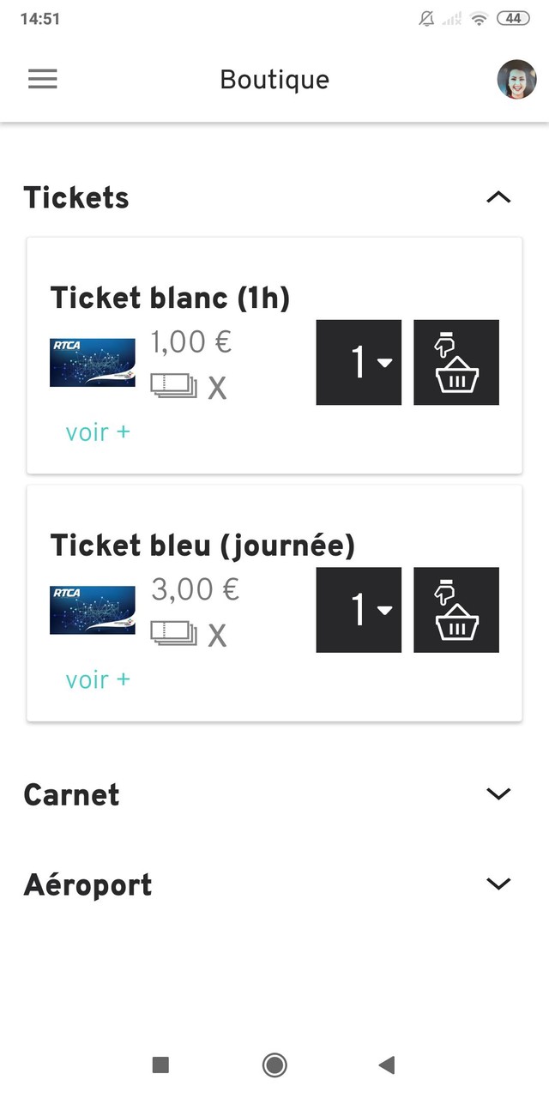Tap the Ticket blanc RTCA card image
The height and width of the screenshot is (1098, 549).
(93, 362)
